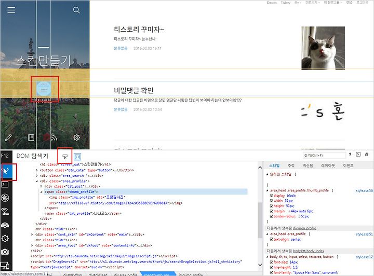Expand the div area_search node
Image resolution: width=374 pixels, height=276 pixels.
37,176
